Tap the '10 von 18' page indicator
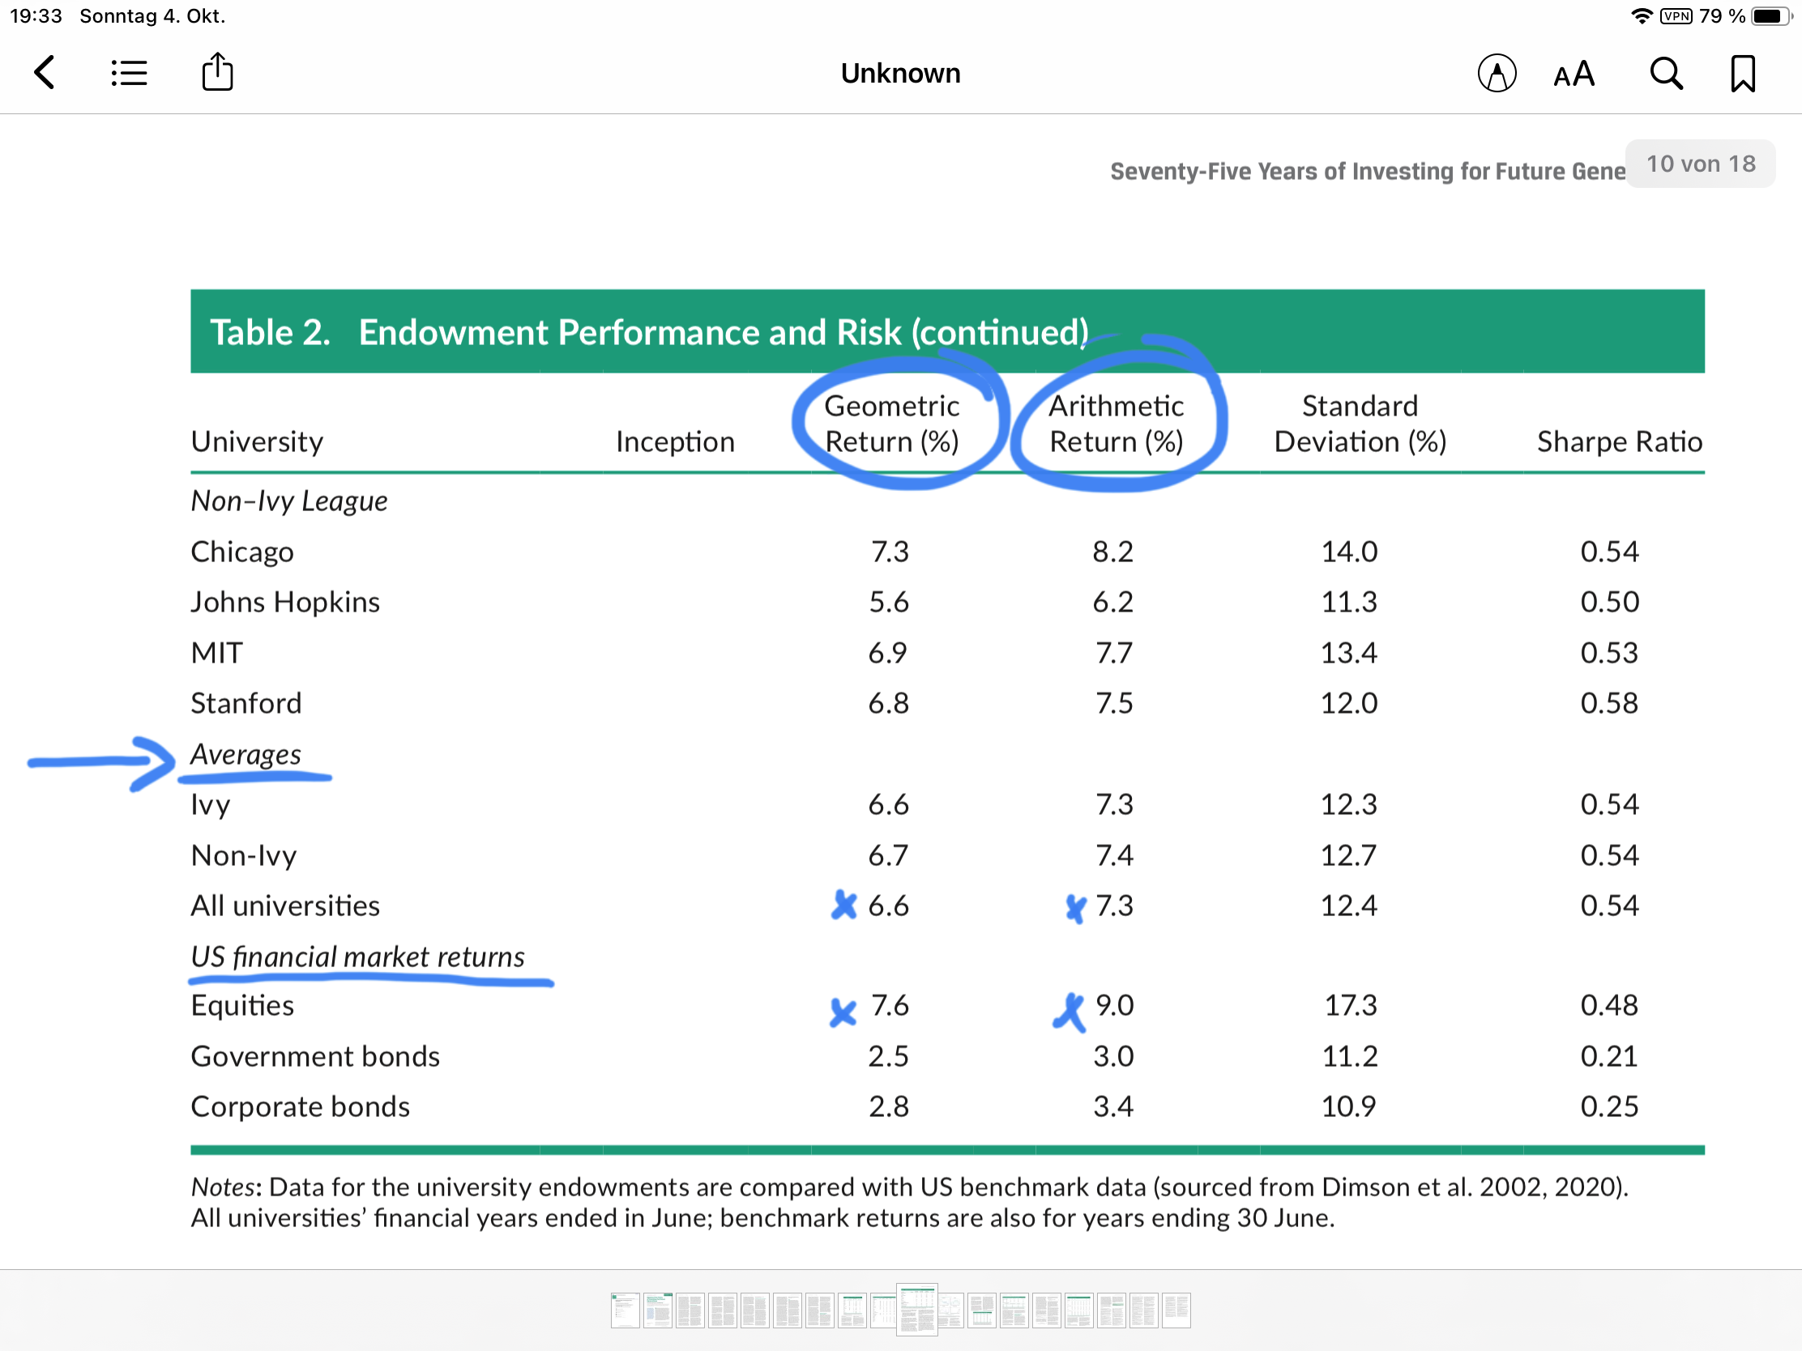 pos(1700,164)
